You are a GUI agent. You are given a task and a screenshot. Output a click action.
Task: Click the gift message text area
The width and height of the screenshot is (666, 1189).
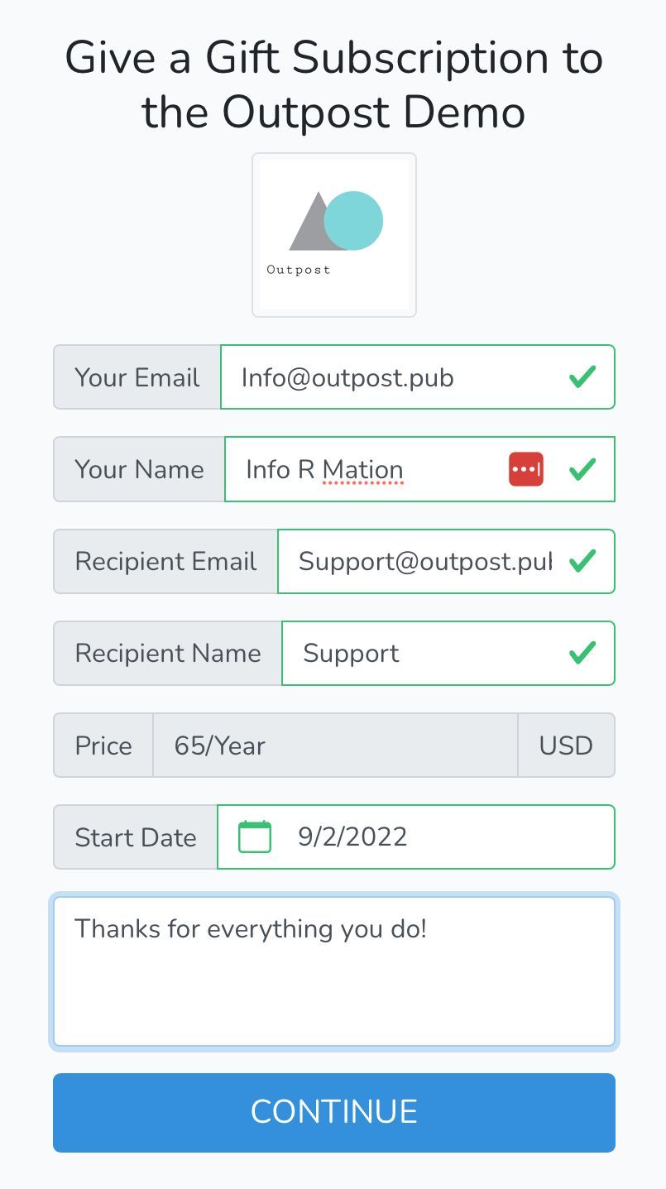point(334,972)
